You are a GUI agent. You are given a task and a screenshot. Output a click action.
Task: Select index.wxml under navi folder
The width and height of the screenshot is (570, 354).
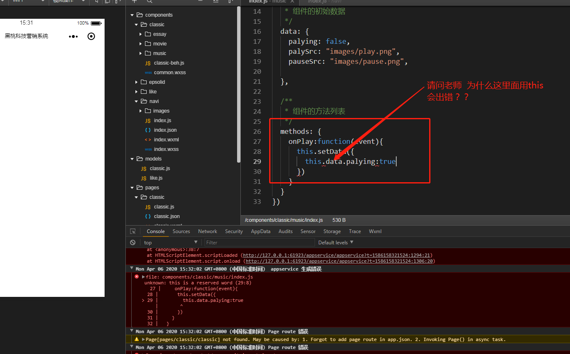[x=166, y=140]
